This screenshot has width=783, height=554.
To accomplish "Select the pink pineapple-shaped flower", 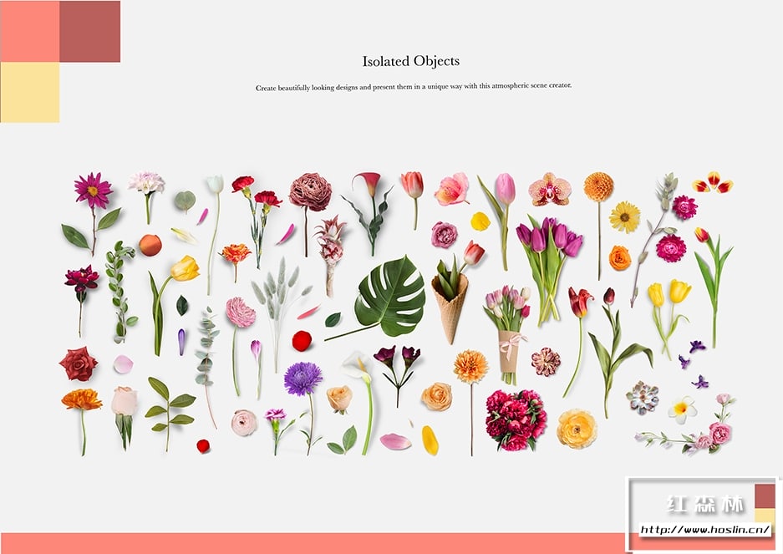I will [x=329, y=256].
